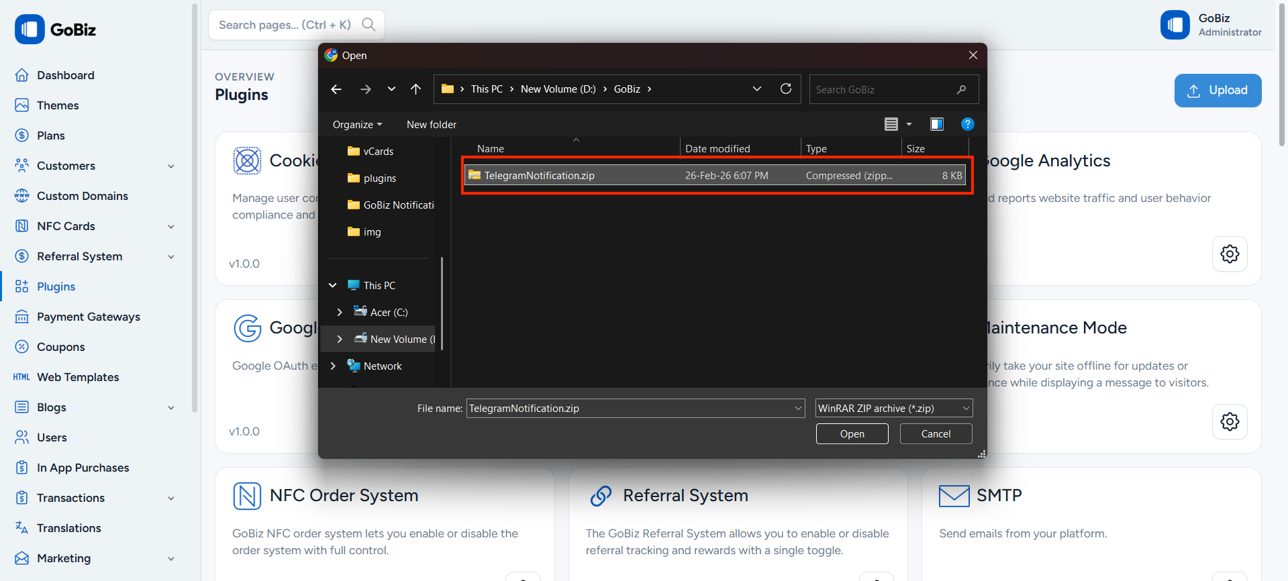Viewport: 1288px width, 581px height.
Task: Cancel the Open dialog
Action: tap(936, 434)
